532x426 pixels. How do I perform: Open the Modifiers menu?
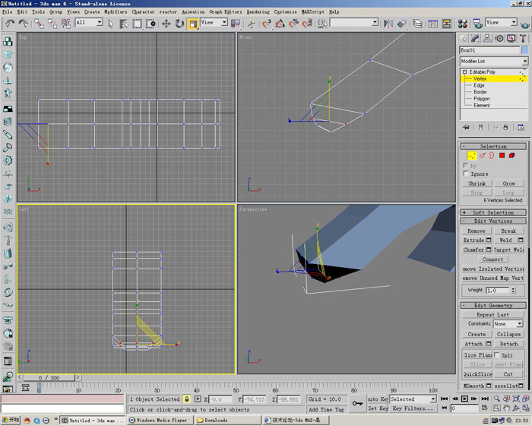pos(116,12)
